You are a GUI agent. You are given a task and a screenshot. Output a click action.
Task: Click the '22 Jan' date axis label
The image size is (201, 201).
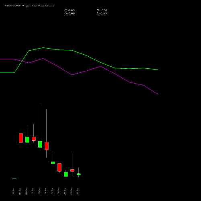pos(78,191)
